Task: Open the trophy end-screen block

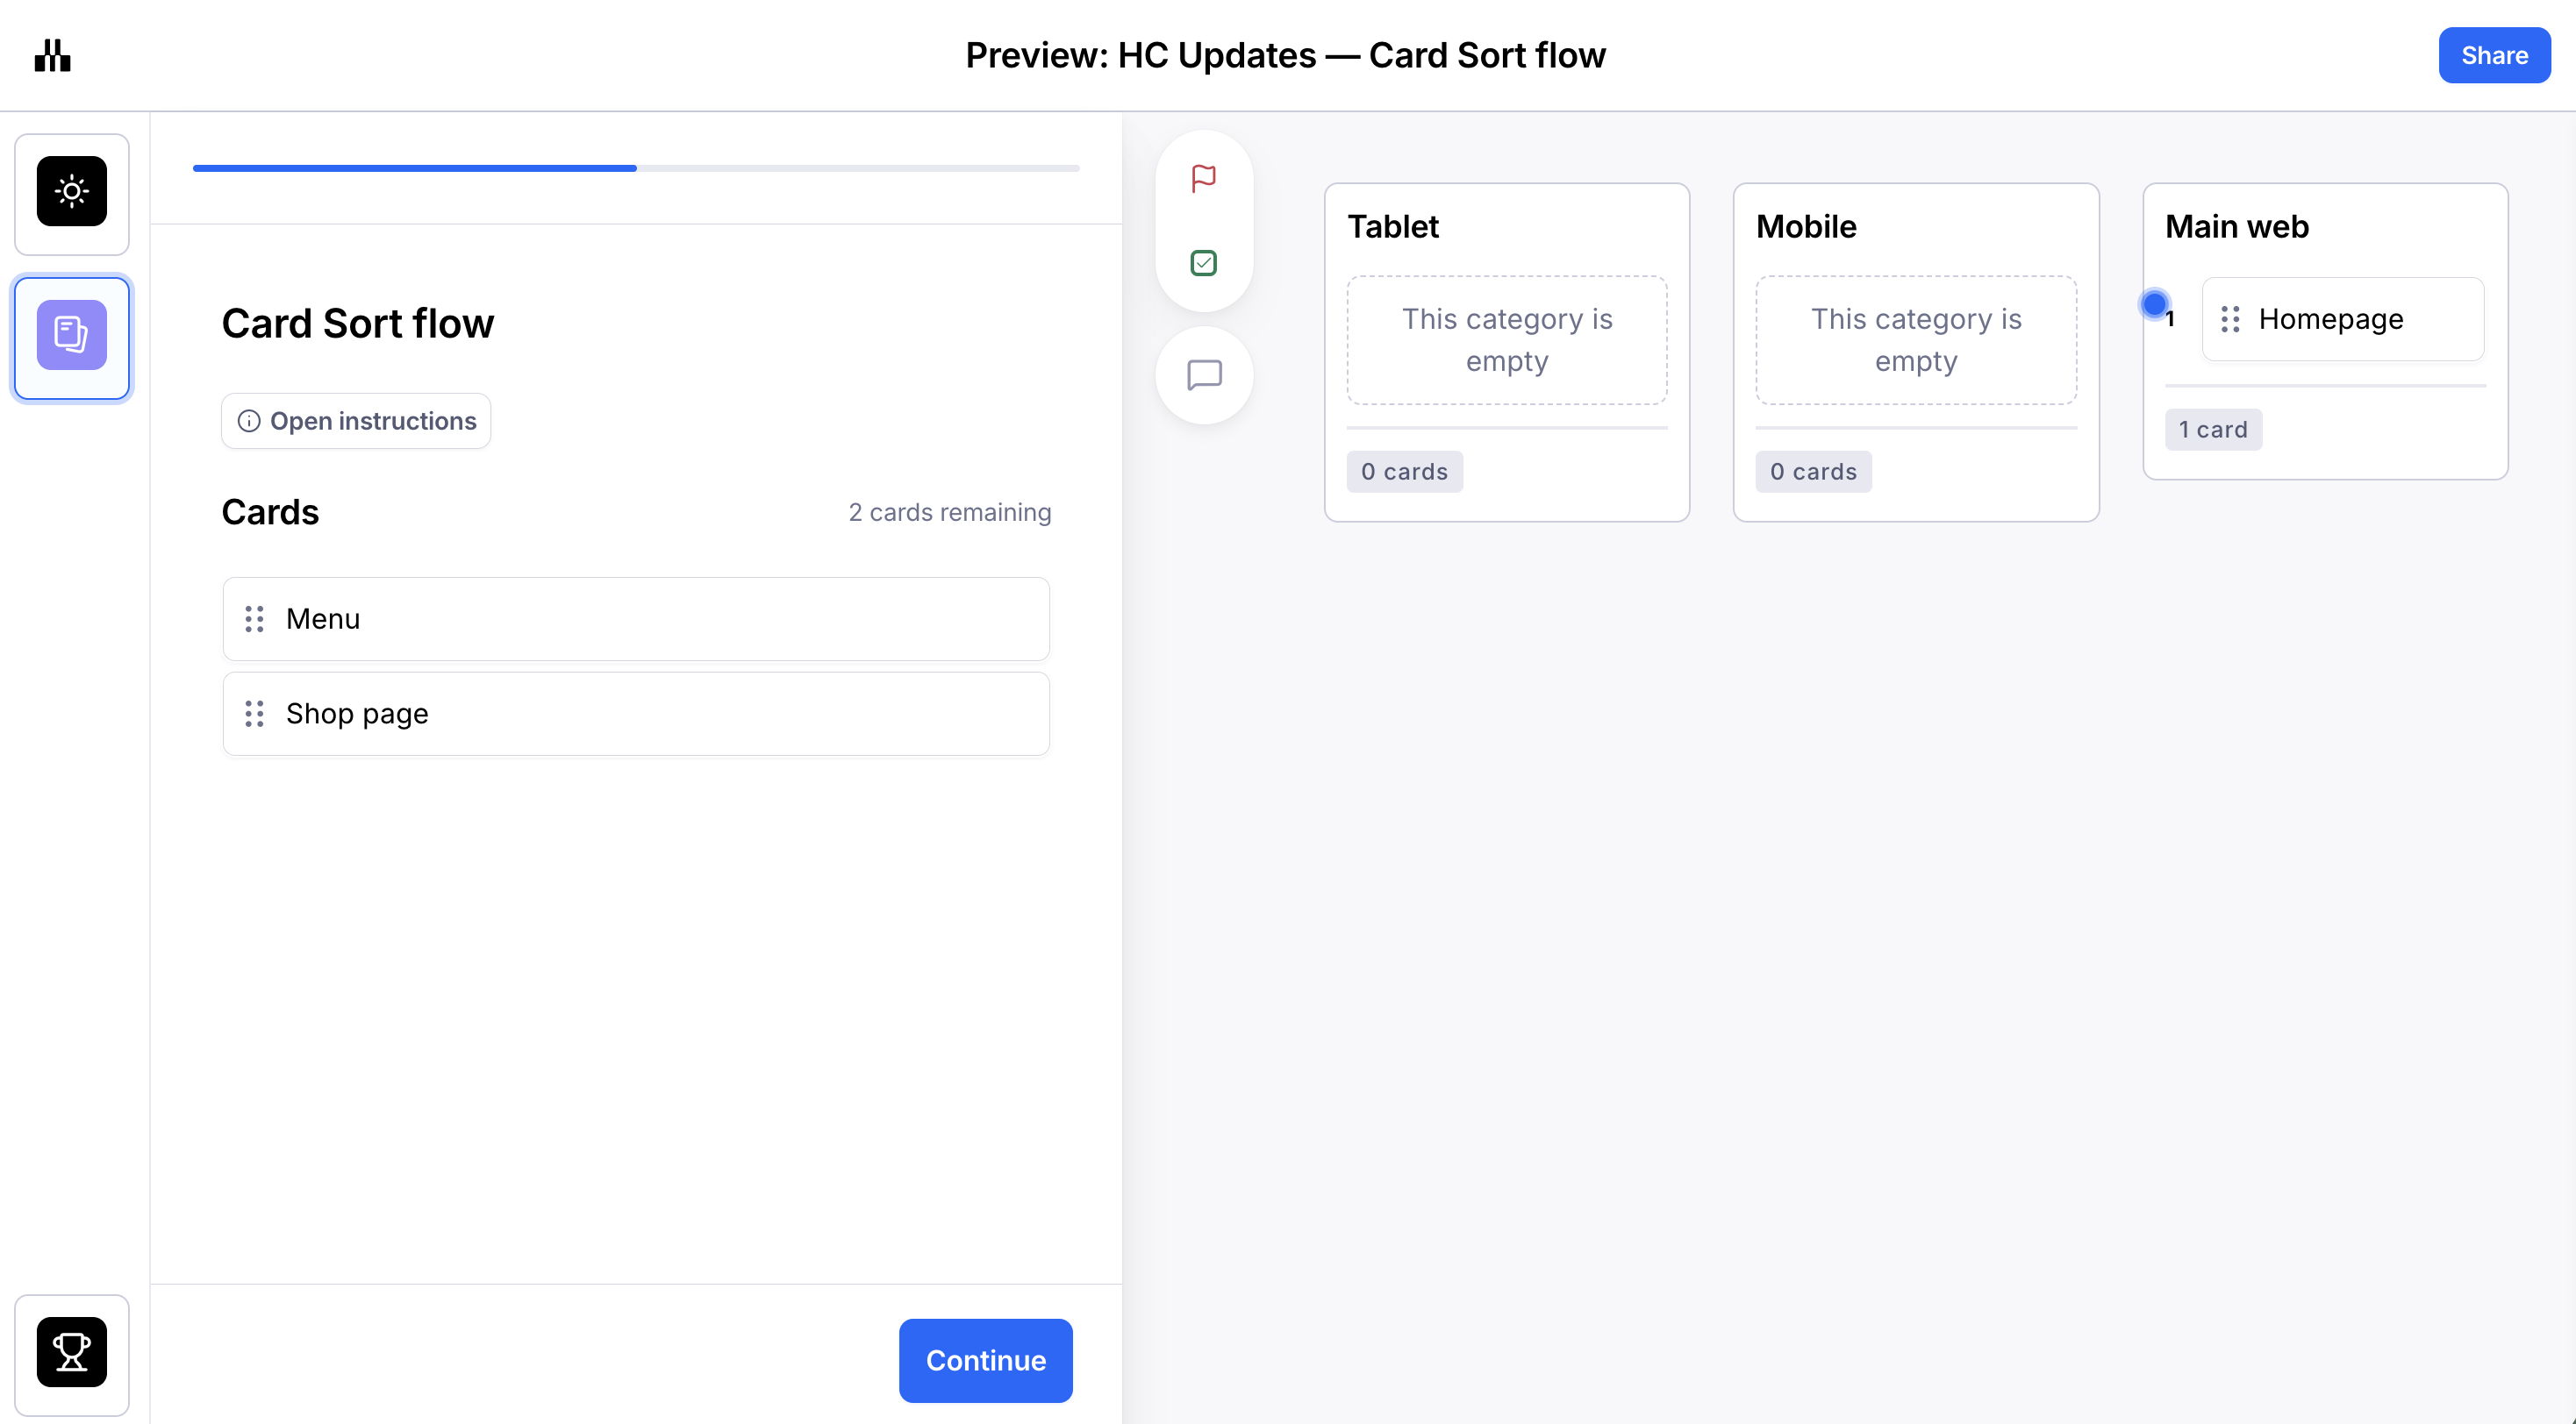Action: [72, 1352]
